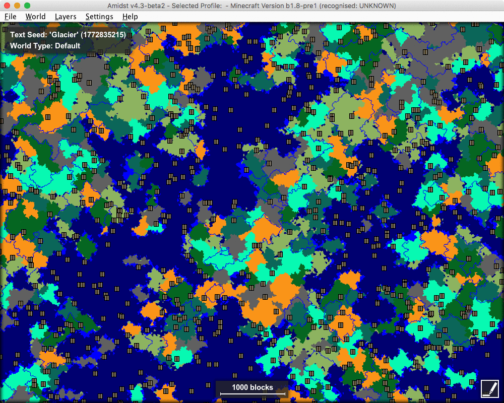Click the Amidst v4.3-beta2 window title
Viewport: 504px width, 403px height.
coord(251,6)
